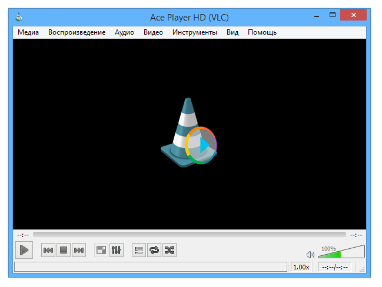Open the Воспроизведение menu
The width and height of the screenshot is (382, 287).
(77, 32)
